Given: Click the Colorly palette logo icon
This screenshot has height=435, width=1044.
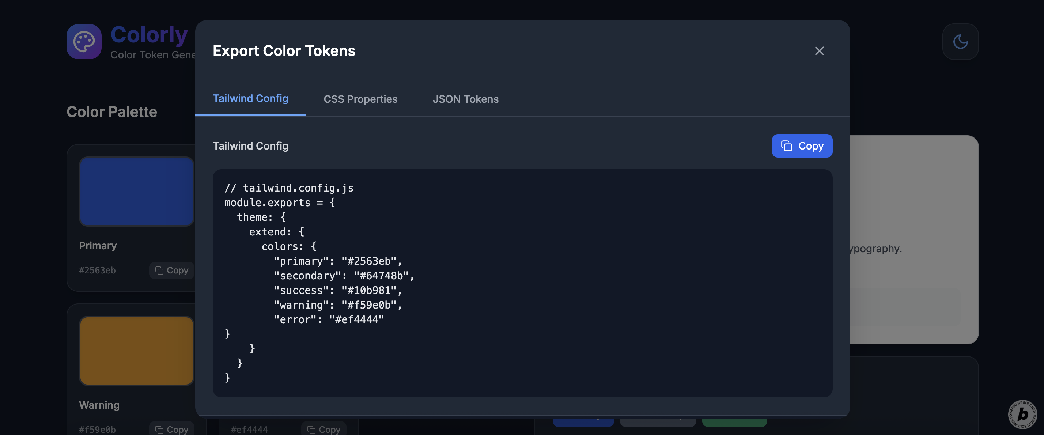Looking at the screenshot, I should coord(84,41).
